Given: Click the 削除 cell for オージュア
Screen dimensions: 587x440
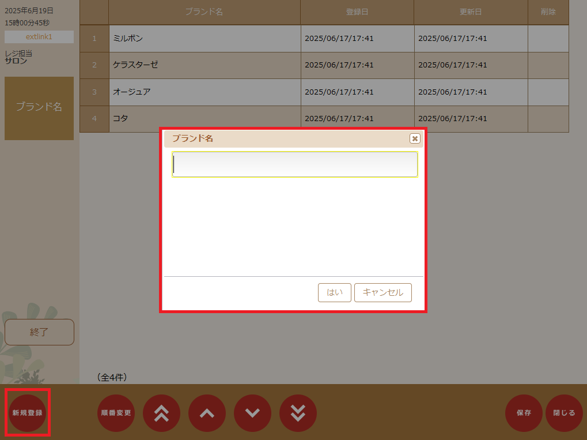Looking at the screenshot, I should (x=548, y=92).
